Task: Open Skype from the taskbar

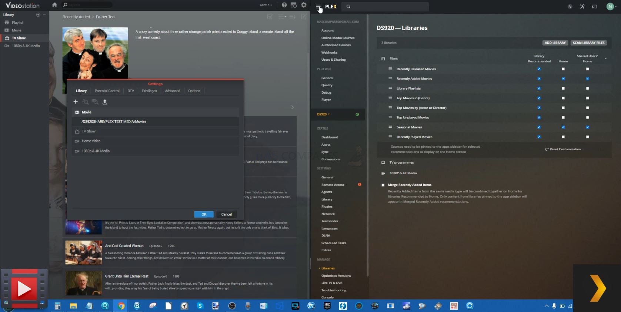Action: point(200,306)
